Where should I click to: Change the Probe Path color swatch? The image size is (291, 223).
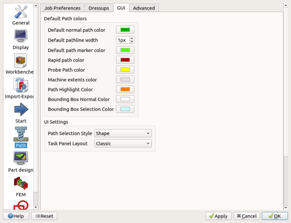click(125, 70)
